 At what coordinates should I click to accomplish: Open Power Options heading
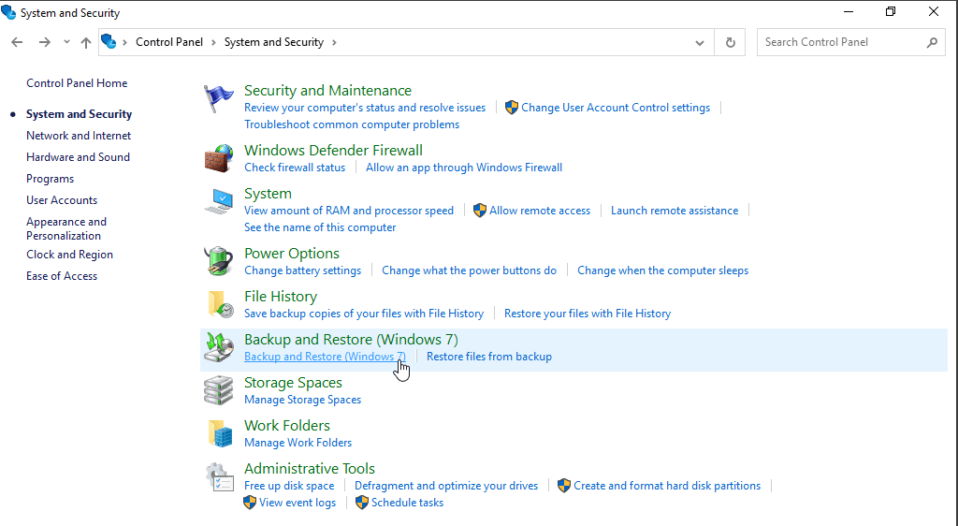tap(292, 254)
